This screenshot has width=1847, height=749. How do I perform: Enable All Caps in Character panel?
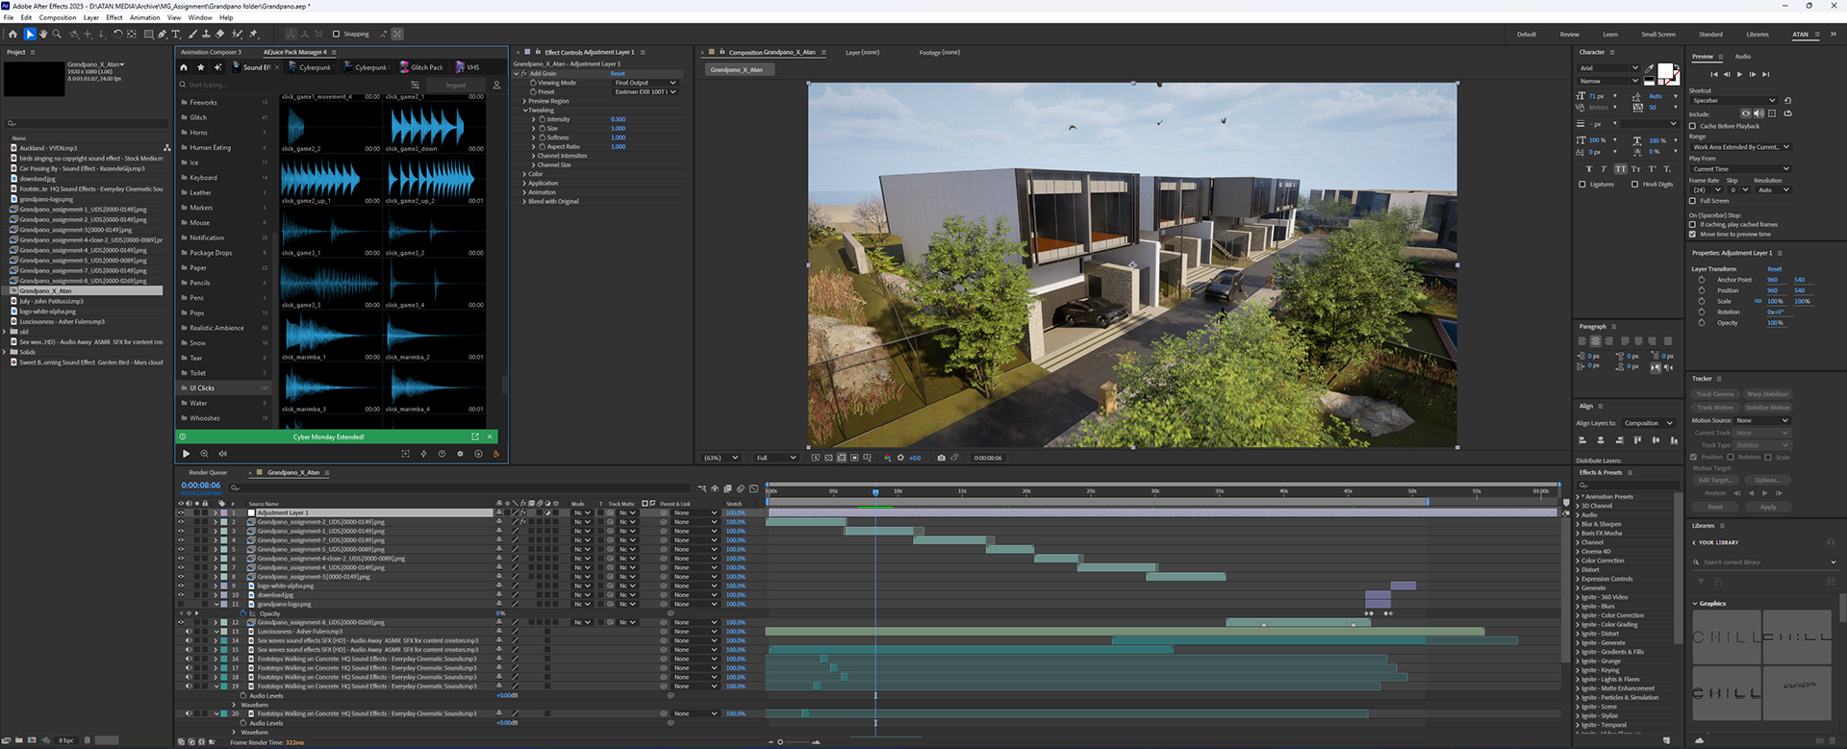click(1621, 169)
